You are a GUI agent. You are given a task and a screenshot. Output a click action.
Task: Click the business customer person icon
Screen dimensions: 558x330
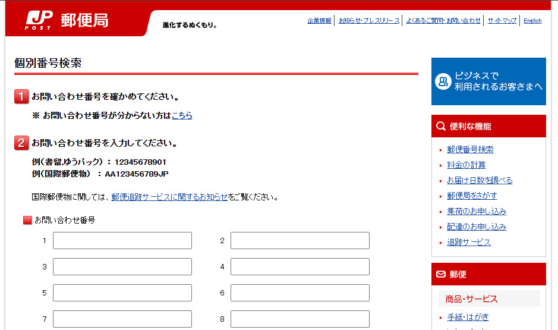tap(443, 81)
